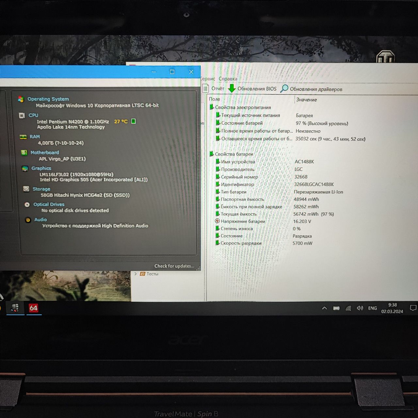Open the Справка menu in AIDA64

[x=228, y=79]
